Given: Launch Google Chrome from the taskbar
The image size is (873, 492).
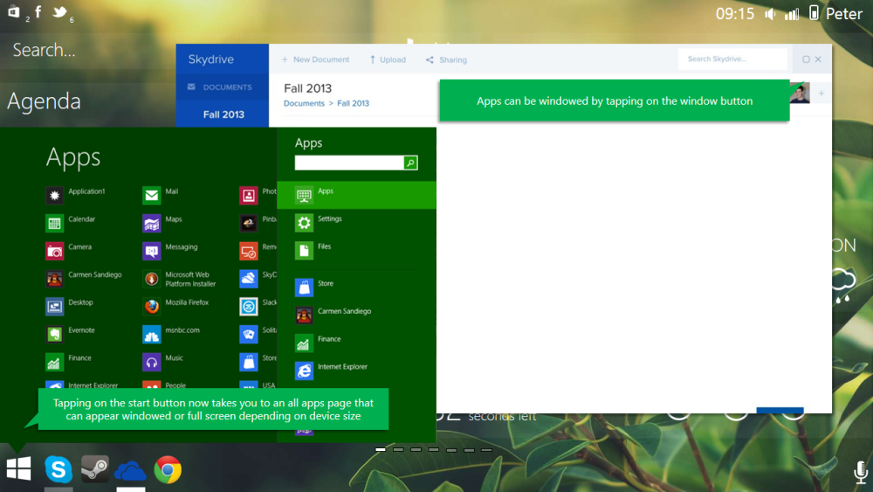Looking at the screenshot, I should tap(168, 469).
